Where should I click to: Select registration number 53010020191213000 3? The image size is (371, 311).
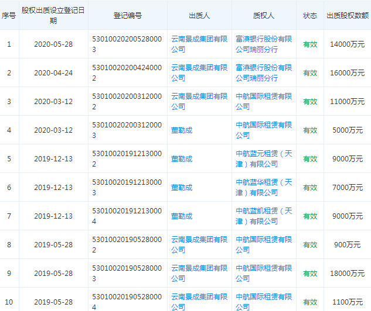pyautogui.click(x=127, y=187)
